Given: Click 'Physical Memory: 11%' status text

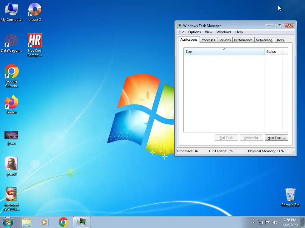Looking at the screenshot, I should coord(266,151).
